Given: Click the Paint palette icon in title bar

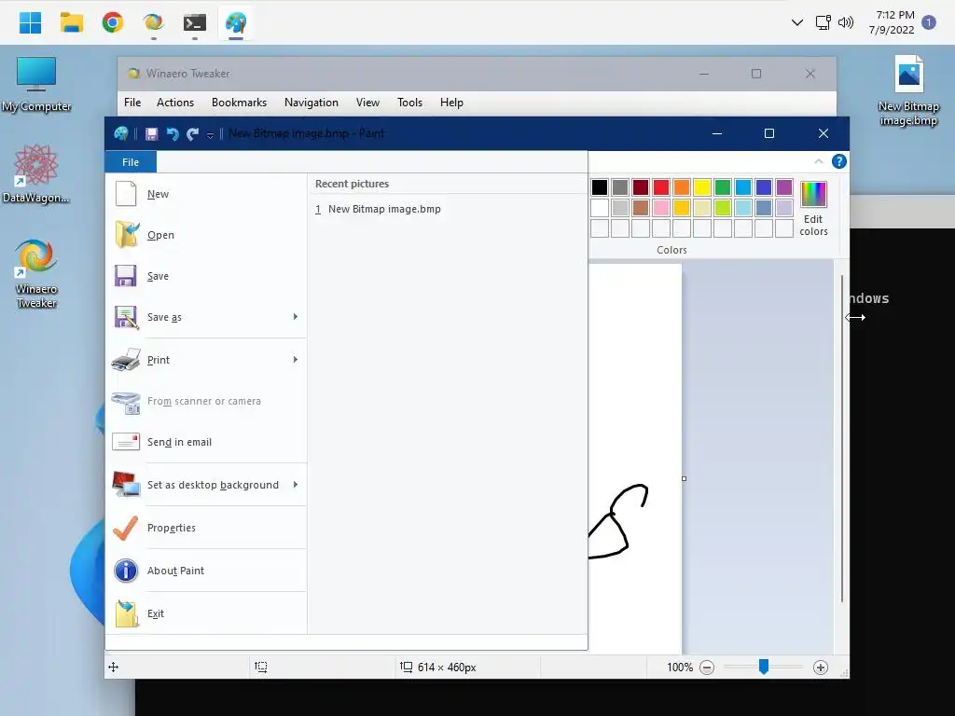Looking at the screenshot, I should pos(121,133).
